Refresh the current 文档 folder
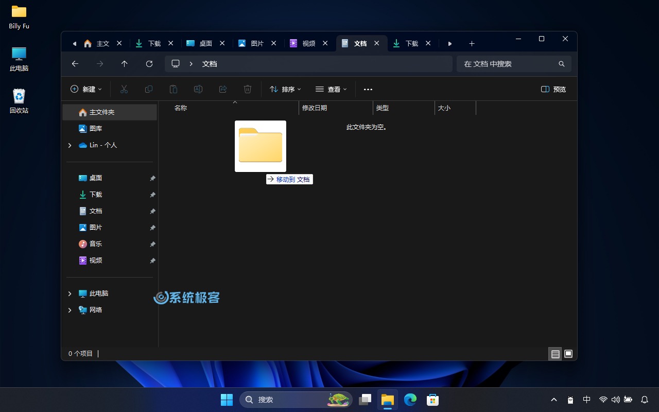This screenshot has width=659, height=412. point(149,64)
